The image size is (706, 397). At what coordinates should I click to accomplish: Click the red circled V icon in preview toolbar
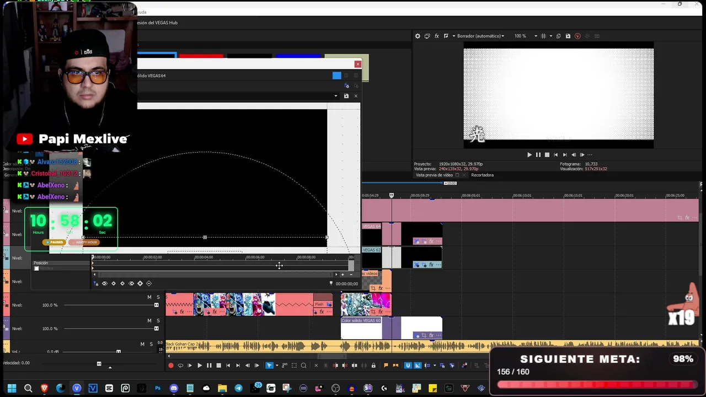coord(577,36)
